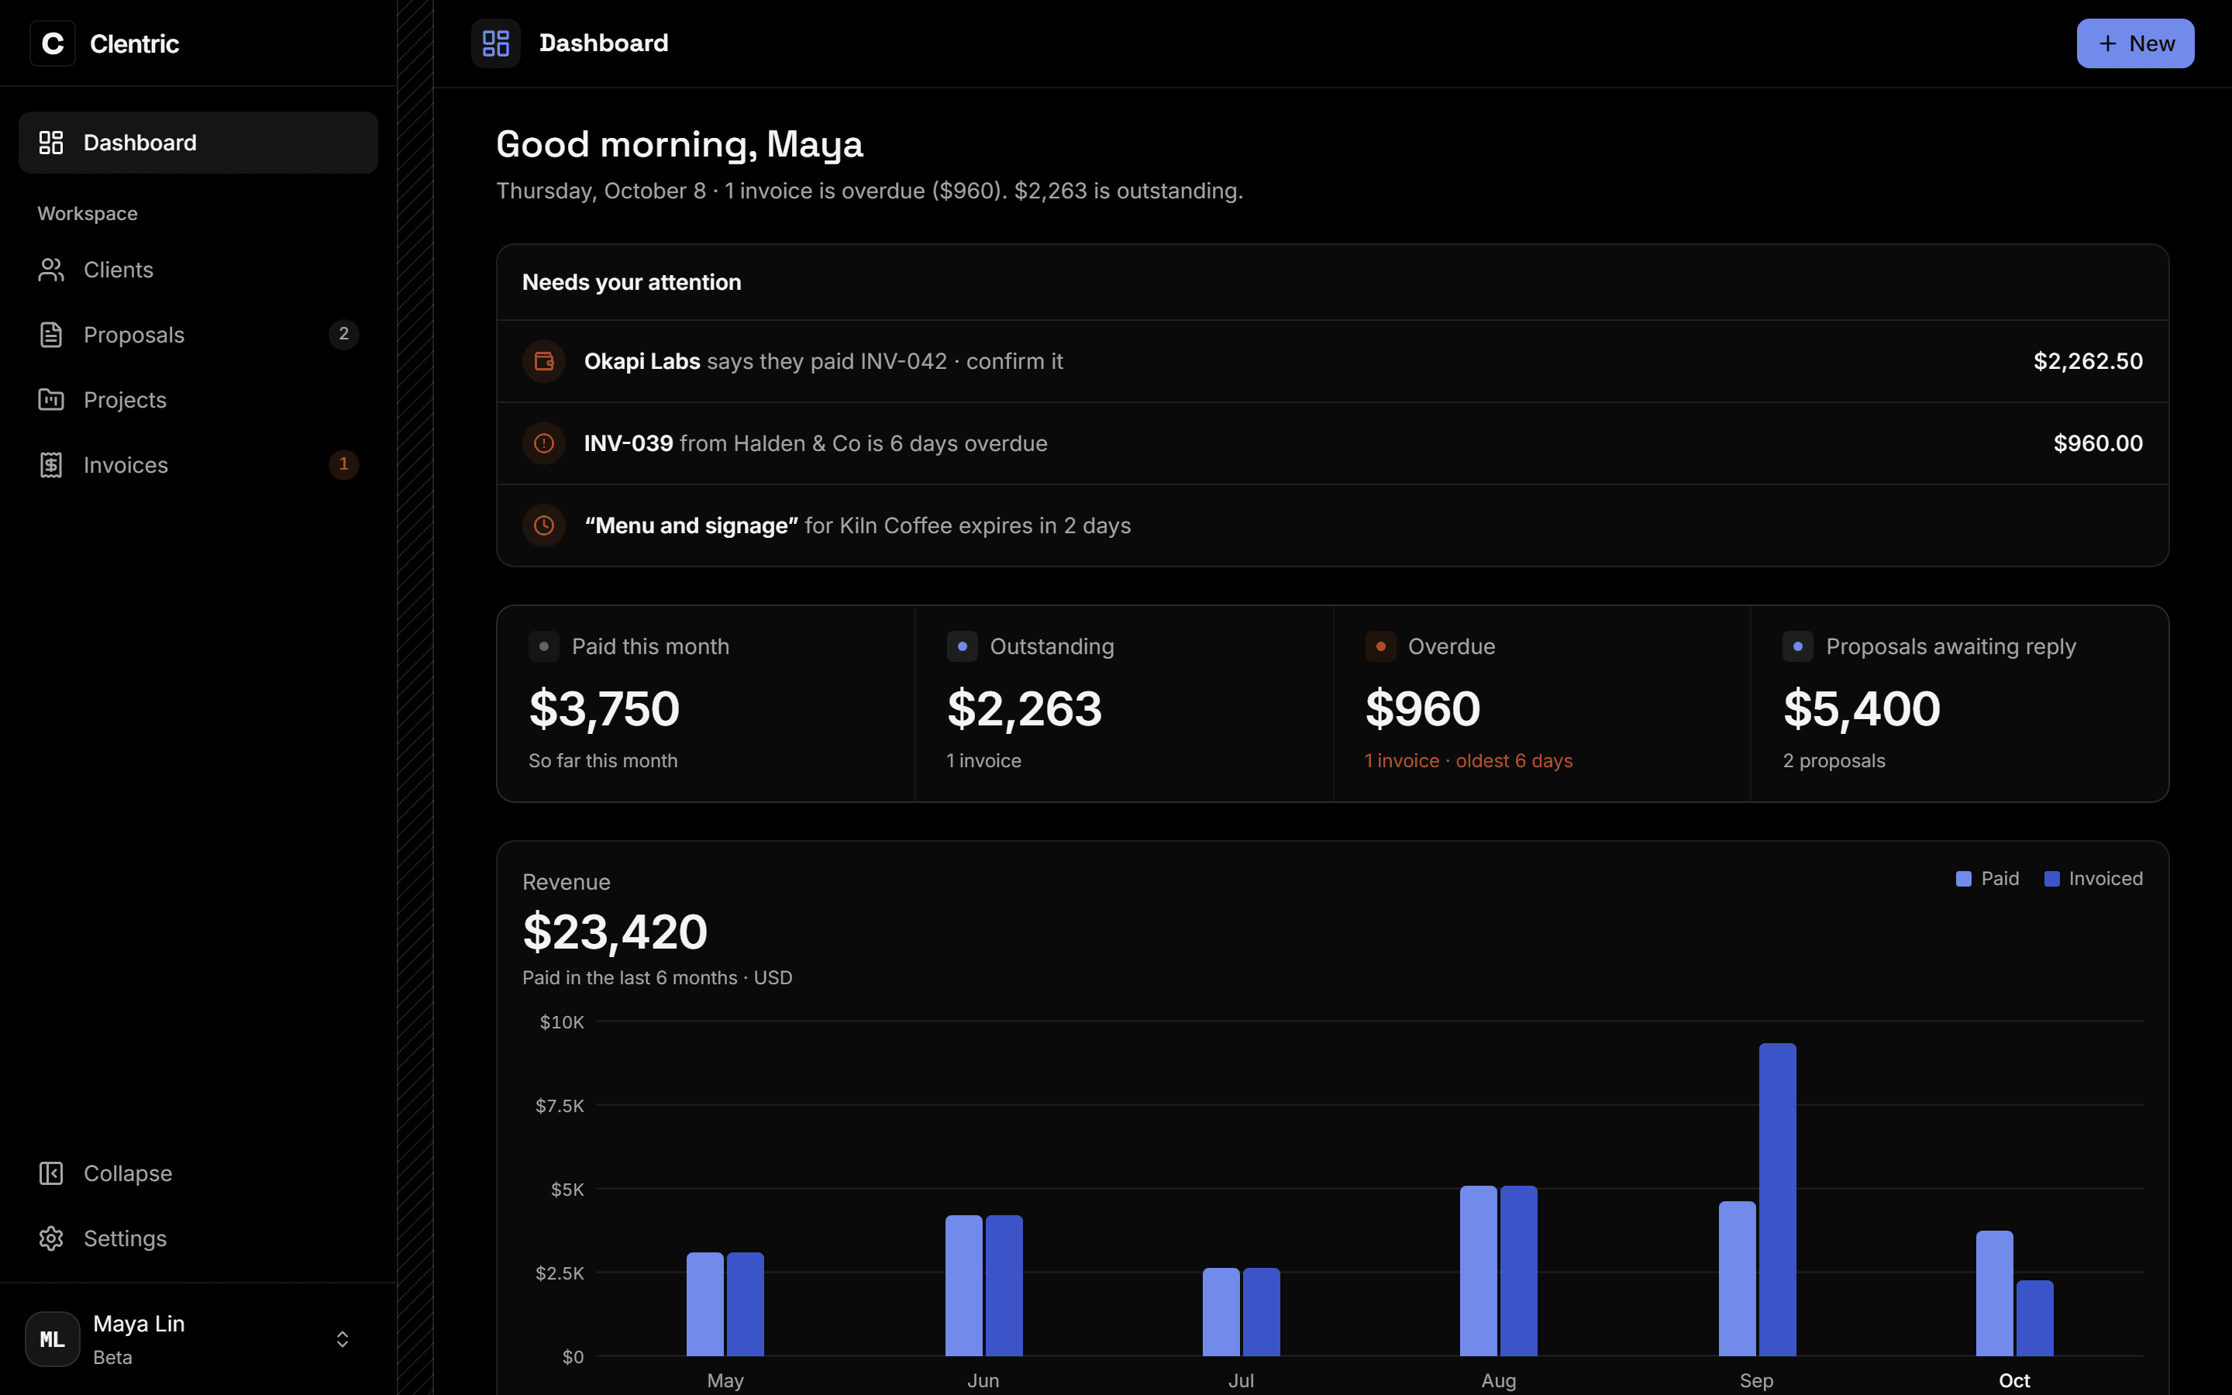
Task: Click the Settings gear icon
Action: pyautogui.click(x=50, y=1238)
